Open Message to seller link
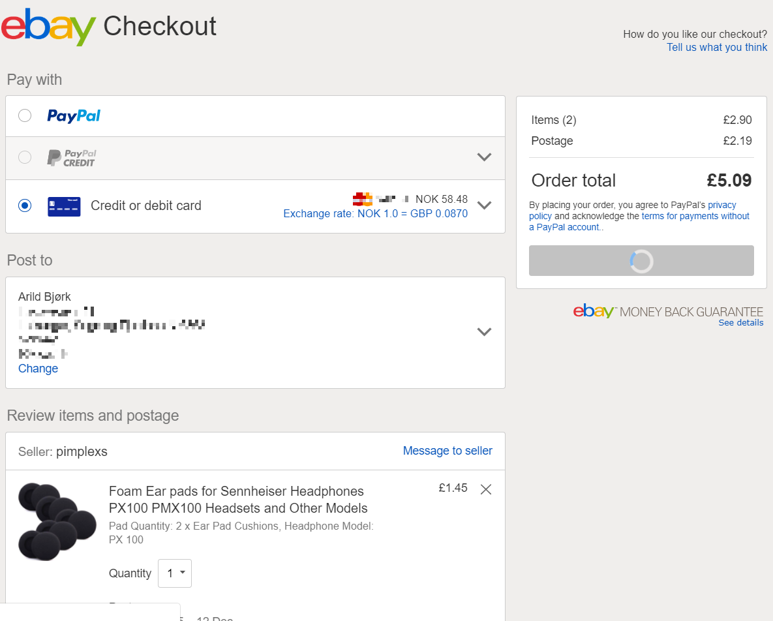The width and height of the screenshot is (773, 621). 447,451
